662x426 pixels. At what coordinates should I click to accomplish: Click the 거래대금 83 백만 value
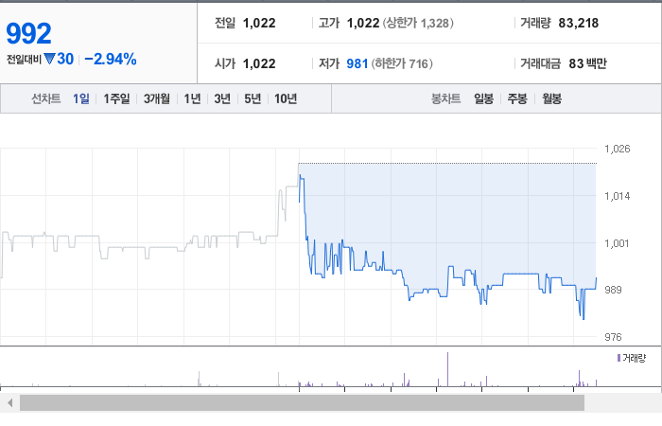[587, 63]
